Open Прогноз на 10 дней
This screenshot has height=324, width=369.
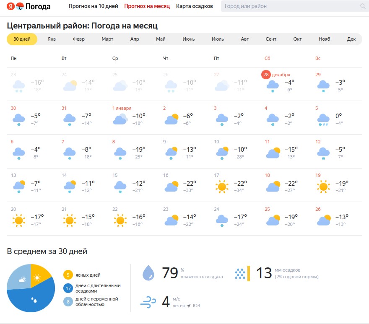[x=93, y=6]
